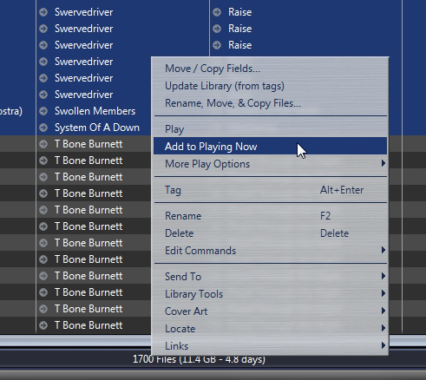
Task: Expand the Locate submenu
Action: click(270, 329)
